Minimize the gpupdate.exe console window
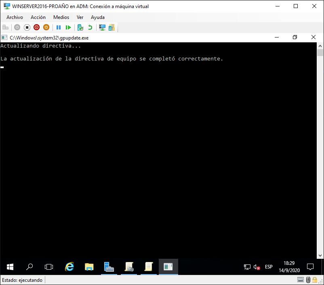 coord(277,37)
